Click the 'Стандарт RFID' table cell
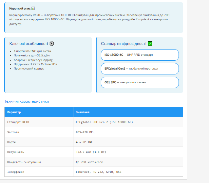 click(39, 122)
